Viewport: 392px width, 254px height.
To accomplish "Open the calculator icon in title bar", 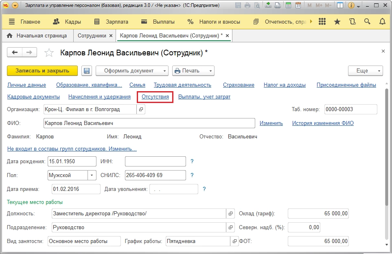I will click(x=288, y=6).
